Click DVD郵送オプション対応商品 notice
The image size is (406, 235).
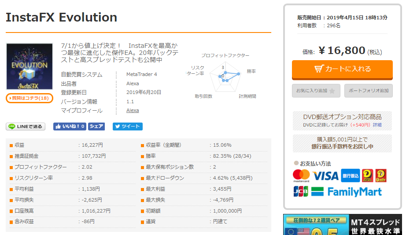[x=342, y=121]
